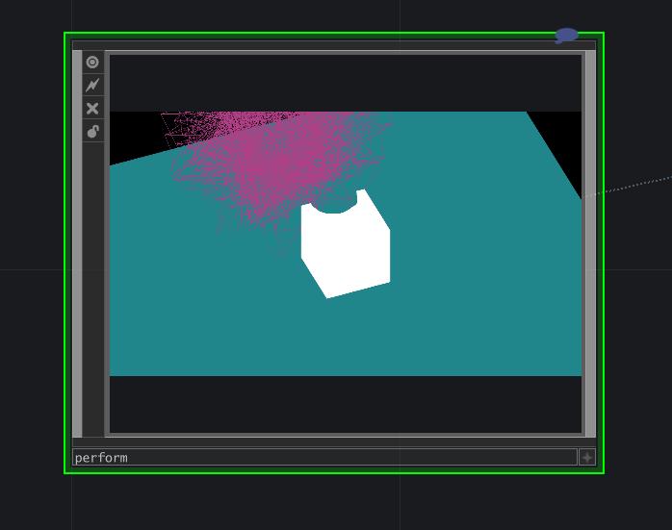Image resolution: width=672 pixels, height=530 pixels.
Task: Click the node's left input connector bar
Action: click(77, 243)
